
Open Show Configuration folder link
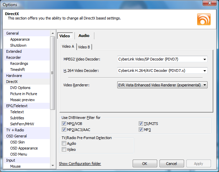[x=80, y=164]
